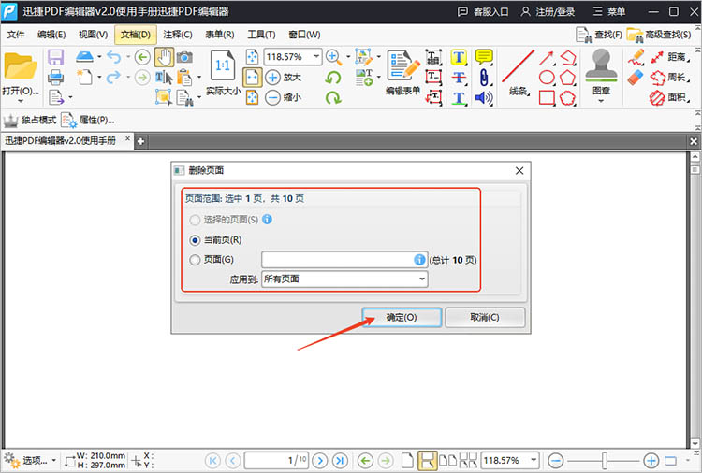Image resolution: width=702 pixels, height=473 pixels.
Task: Select the Text selection cursor tool
Action: (164, 78)
